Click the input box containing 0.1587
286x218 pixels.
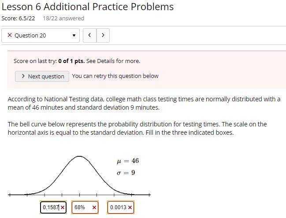[53, 207]
